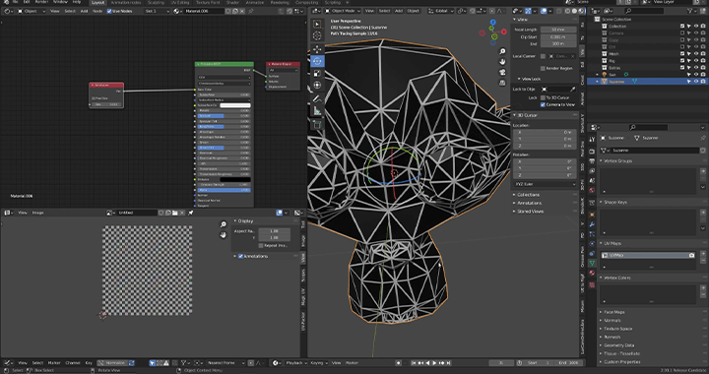Select the active Rotate tool in viewport
The height and width of the screenshot is (374, 709).
click(317, 61)
